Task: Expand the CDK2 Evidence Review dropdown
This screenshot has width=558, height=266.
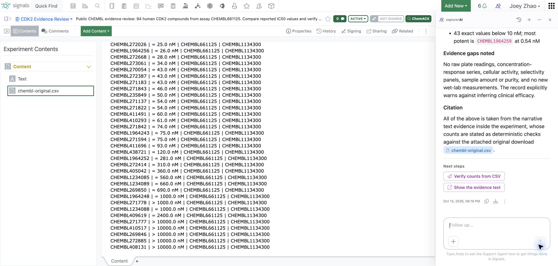Action: click(44, 19)
